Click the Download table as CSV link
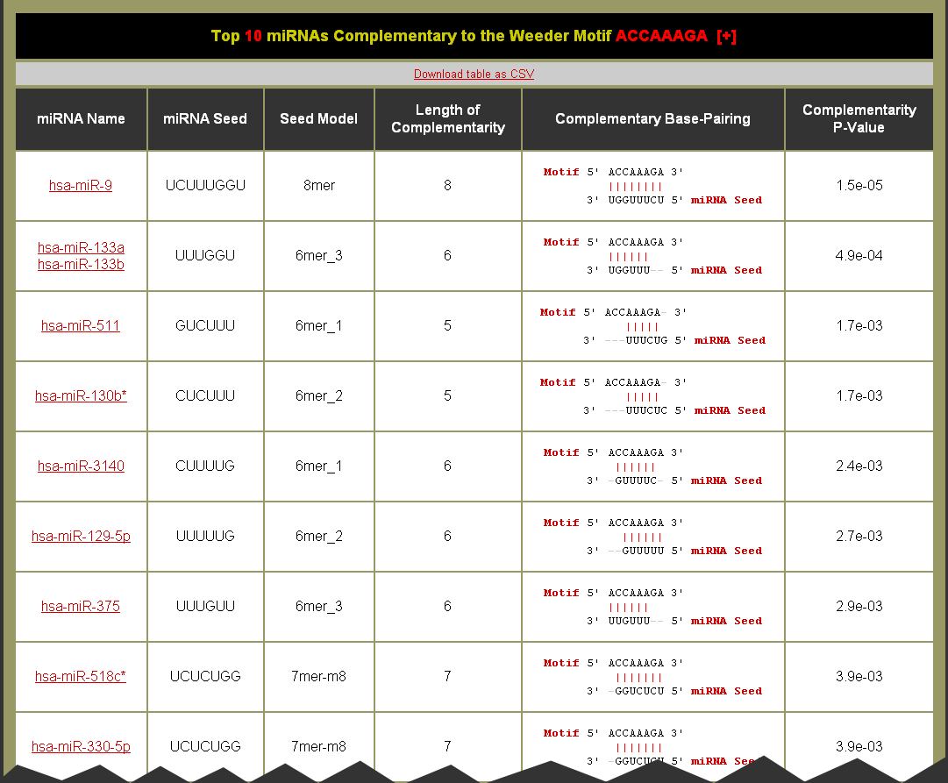Viewport: 948px width, 783px height. (x=474, y=74)
